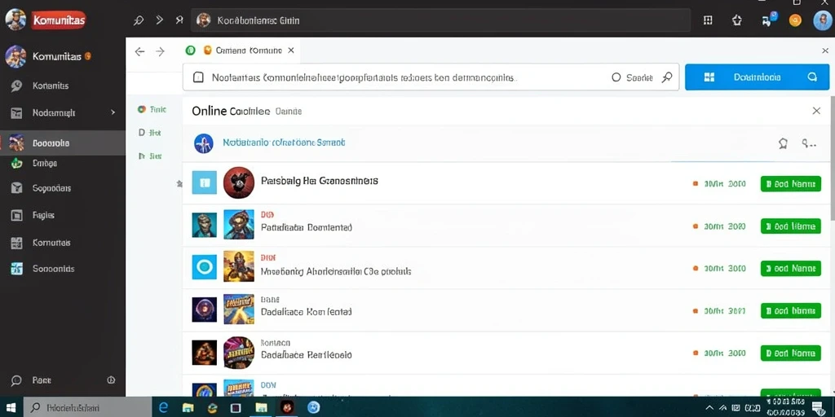Open the search magnifier in the top dark bar
This screenshot has width=835, height=417.
(139, 20)
